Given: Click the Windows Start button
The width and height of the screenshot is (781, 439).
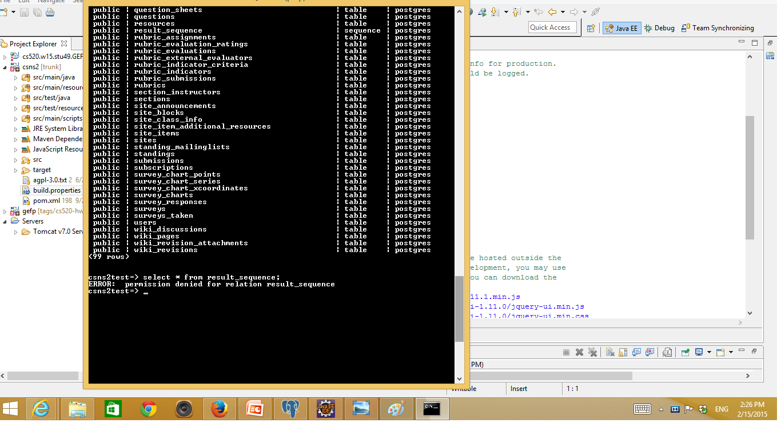Looking at the screenshot, I should tap(10, 409).
